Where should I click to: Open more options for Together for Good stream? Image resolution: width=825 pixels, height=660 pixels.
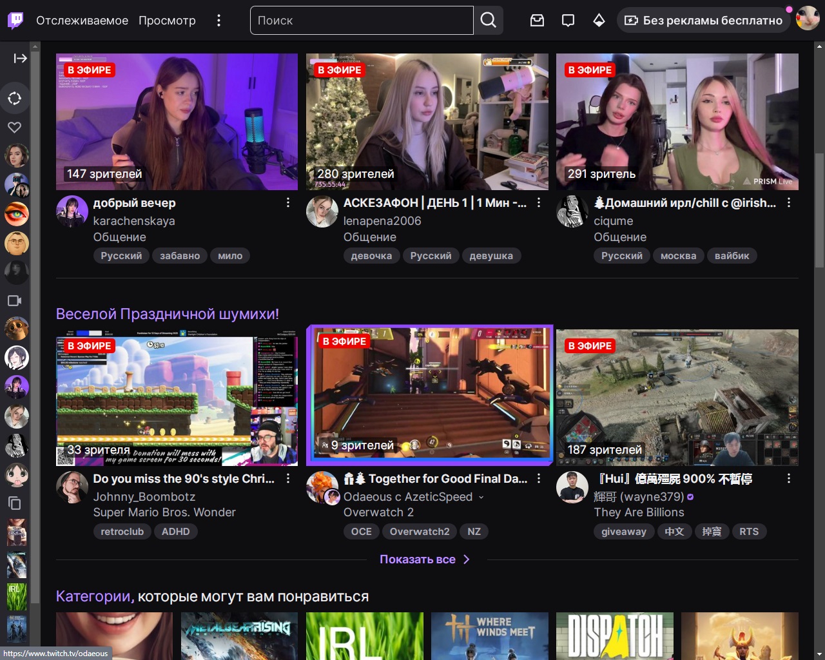[x=539, y=479]
